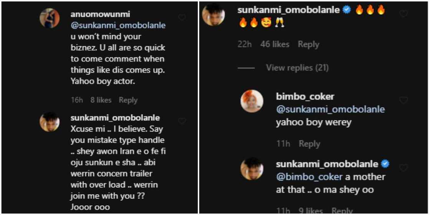
Task: Heart the 'a mother at that' reply
Action: pos(404,168)
